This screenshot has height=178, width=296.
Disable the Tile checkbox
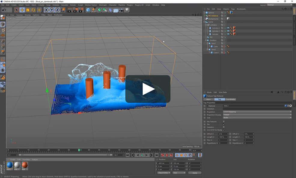(x=224, y=124)
